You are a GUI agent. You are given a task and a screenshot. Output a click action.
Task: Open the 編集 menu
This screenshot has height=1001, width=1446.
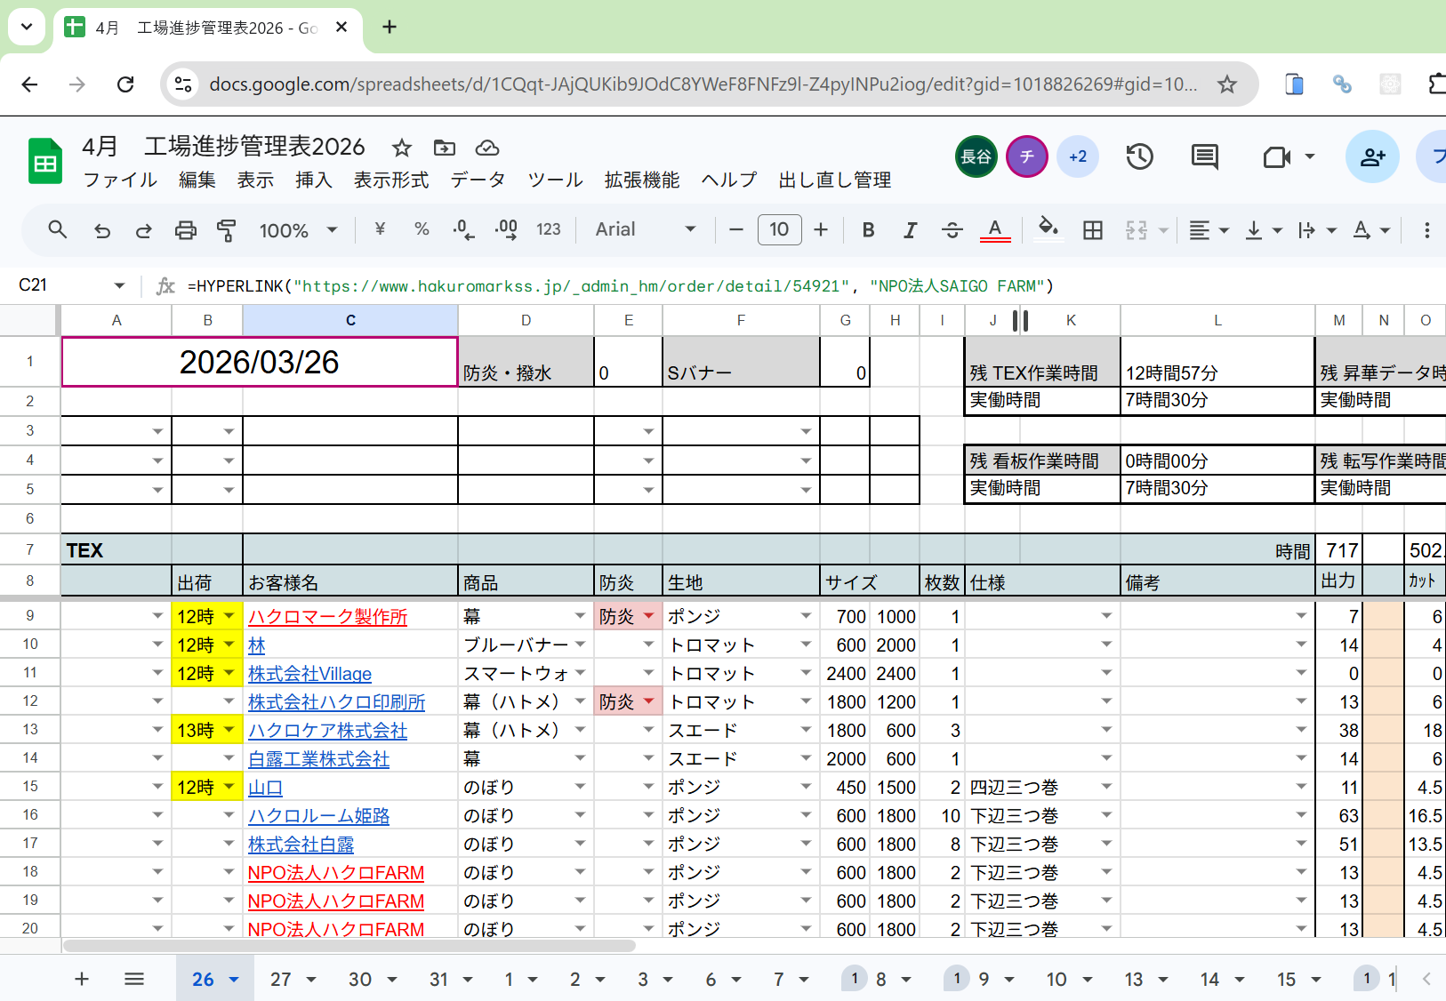point(197,180)
